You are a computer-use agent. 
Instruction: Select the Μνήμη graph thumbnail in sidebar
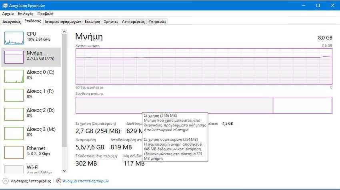pos(14,57)
